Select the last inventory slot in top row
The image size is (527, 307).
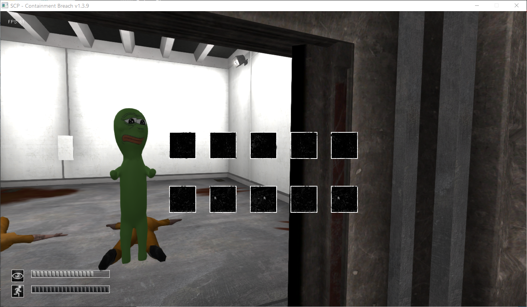point(344,145)
